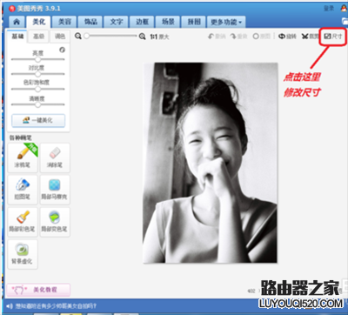
Task: Click the speaker icon in status bar
Action: (10, 306)
